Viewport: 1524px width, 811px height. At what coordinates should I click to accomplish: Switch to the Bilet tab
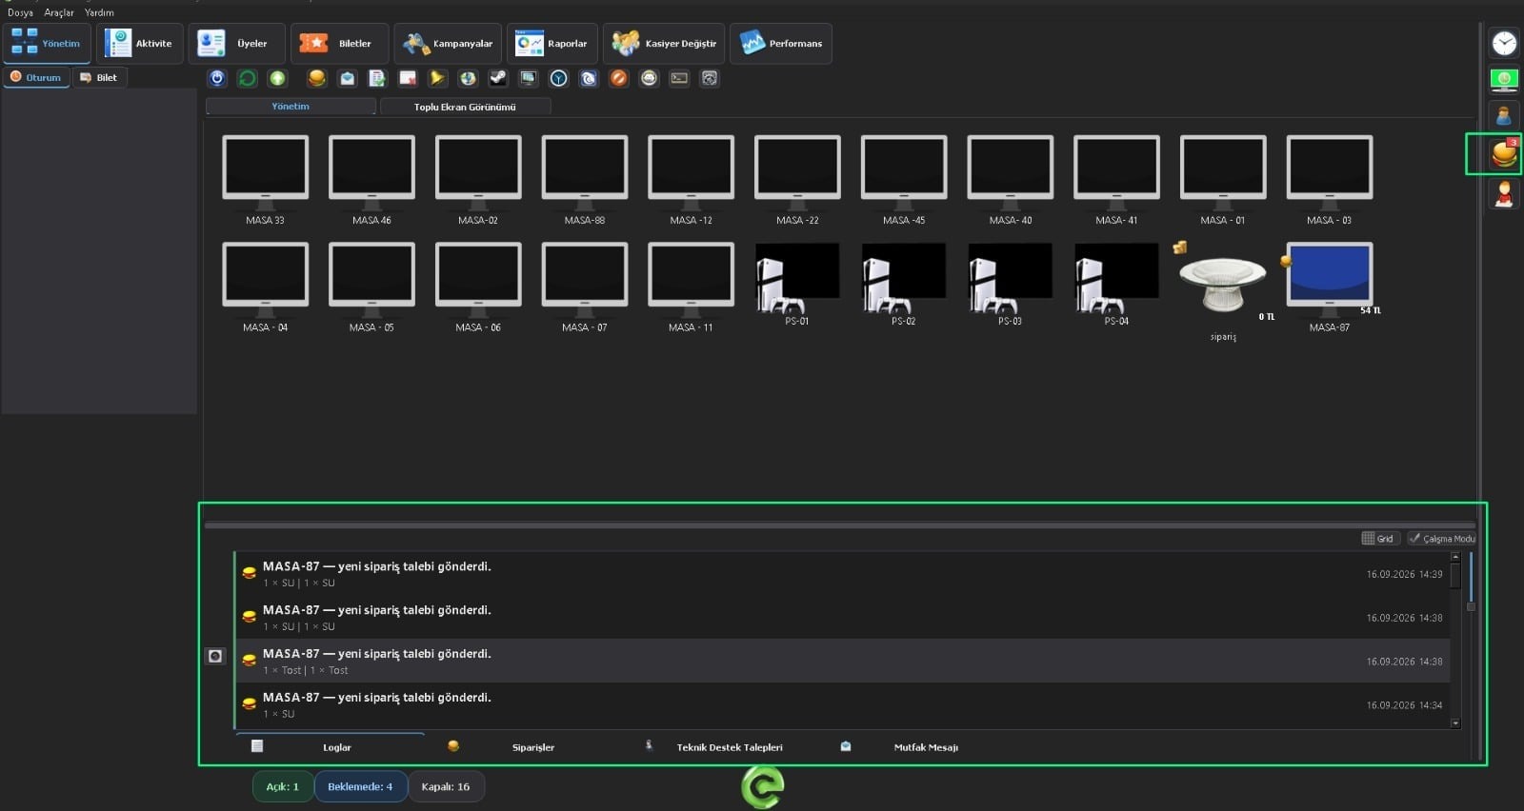pyautogui.click(x=99, y=77)
